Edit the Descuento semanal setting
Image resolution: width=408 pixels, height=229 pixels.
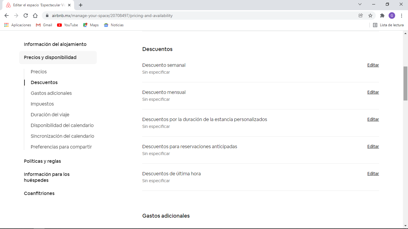(x=373, y=65)
